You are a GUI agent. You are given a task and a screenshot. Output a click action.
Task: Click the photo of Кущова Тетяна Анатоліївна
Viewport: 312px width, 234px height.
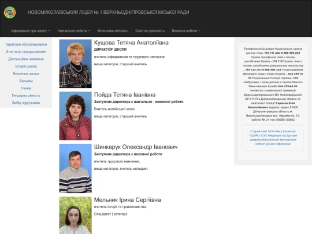coord(76,64)
